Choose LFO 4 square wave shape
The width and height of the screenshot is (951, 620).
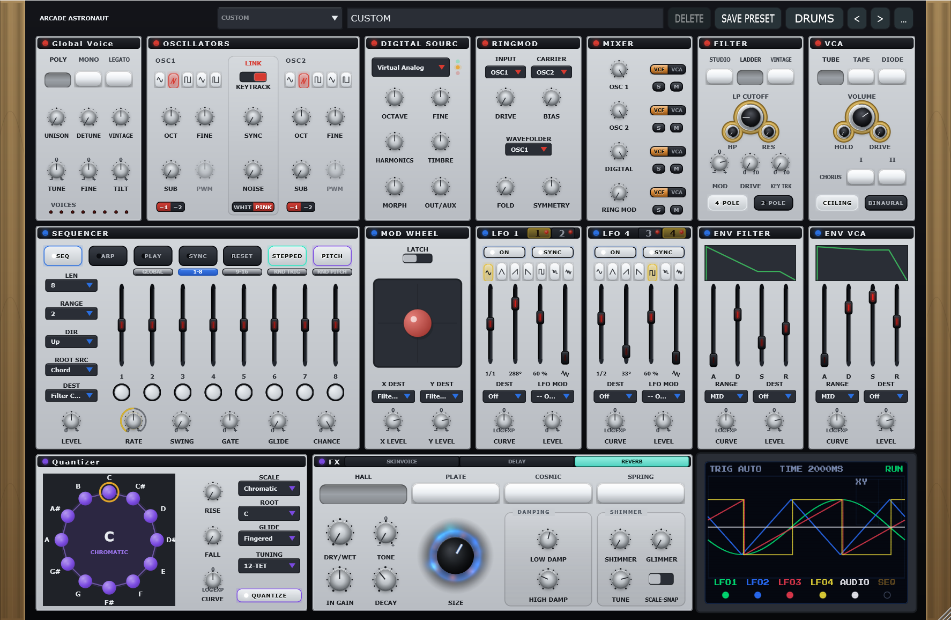point(652,272)
